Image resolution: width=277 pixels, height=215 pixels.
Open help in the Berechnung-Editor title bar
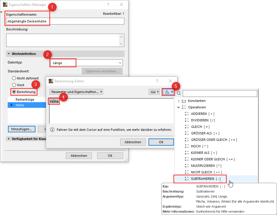(157, 81)
